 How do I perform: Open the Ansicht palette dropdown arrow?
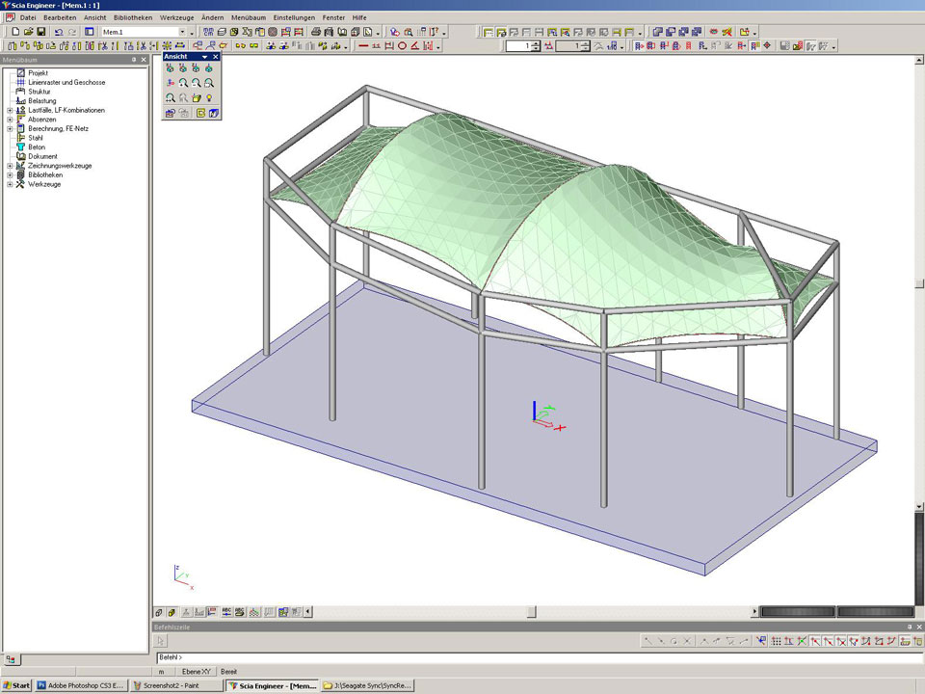click(x=204, y=57)
